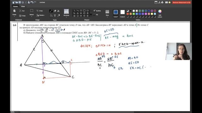
Task: Select the star shape
Action: click(81, 13)
